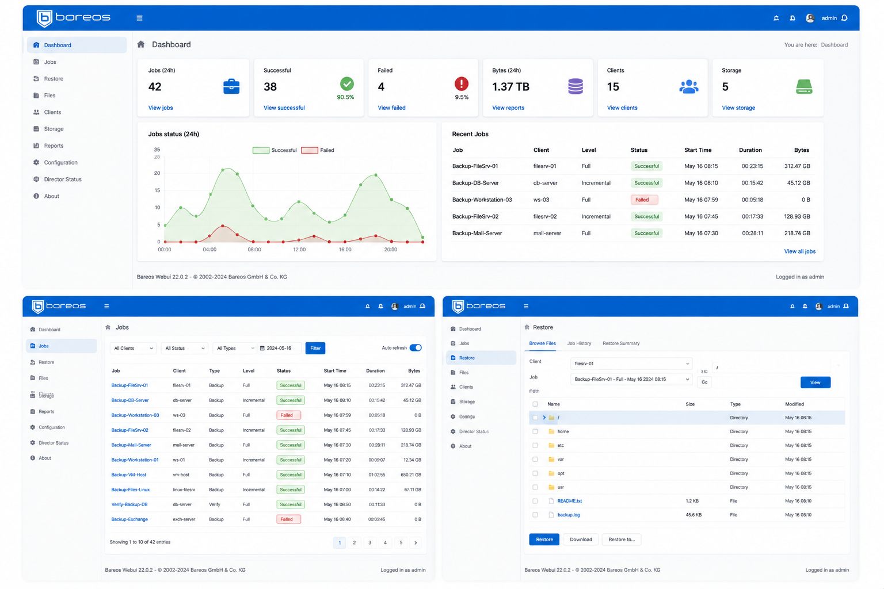Open the Backup-VM-Host job link

click(x=129, y=475)
